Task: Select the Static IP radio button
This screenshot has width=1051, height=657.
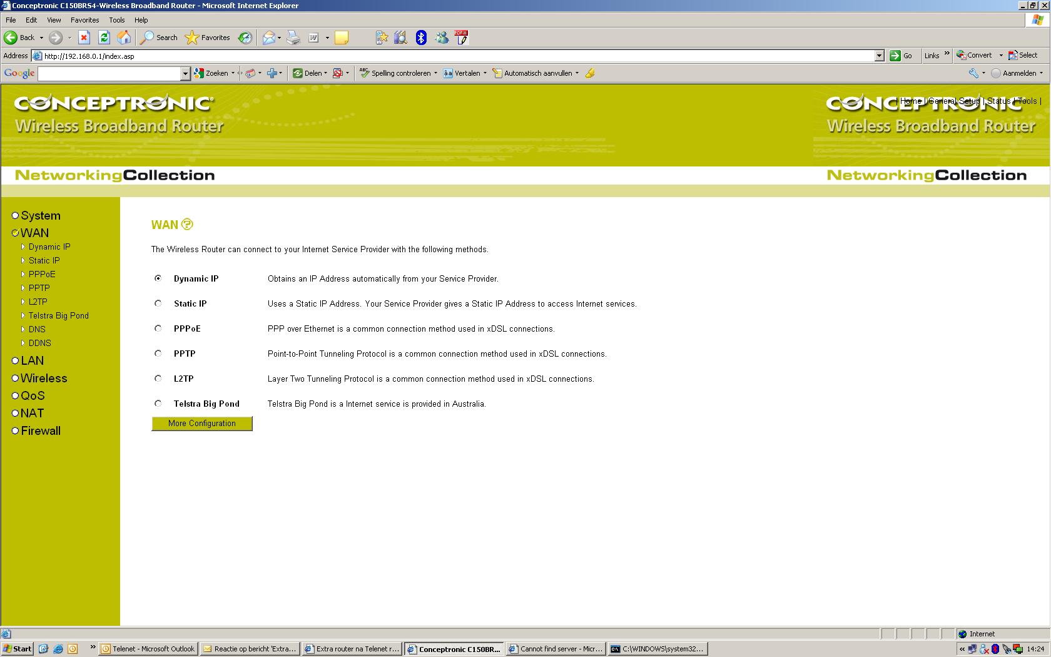Action: click(x=158, y=303)
